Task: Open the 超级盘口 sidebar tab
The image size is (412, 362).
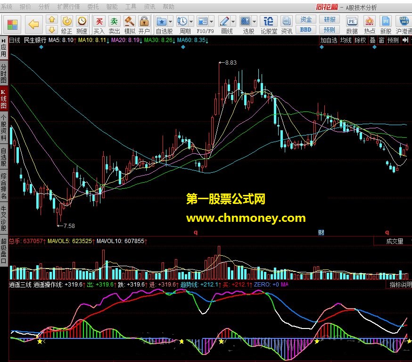Action: [x=4, y=251]
